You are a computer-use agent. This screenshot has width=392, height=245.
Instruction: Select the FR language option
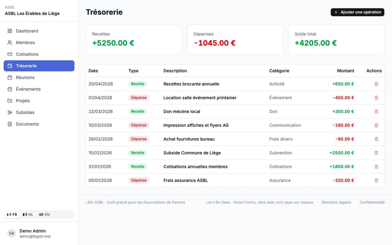click(x=12, y=215)
